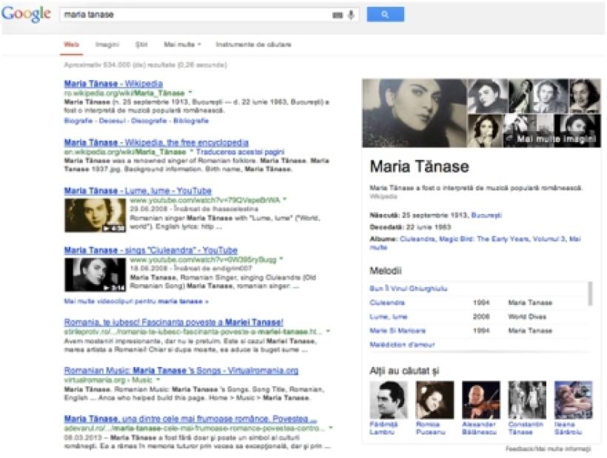Screen dimensions: 607x458
Task: Click the Google logo
Action: (x=26, y=14)
